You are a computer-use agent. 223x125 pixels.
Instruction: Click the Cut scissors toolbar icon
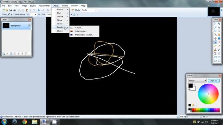click(x=19, y=10)
